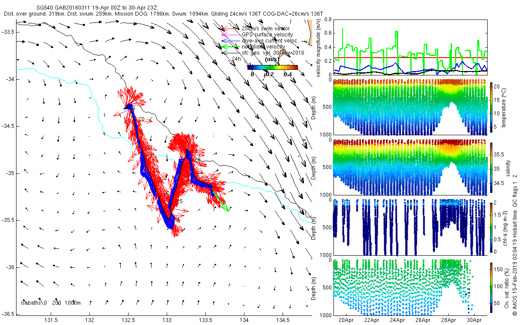This screenshot has height=325, width=521.
Task: Click the 0.8 tick on velocity magnitude axis
Action: coord(327,19)
